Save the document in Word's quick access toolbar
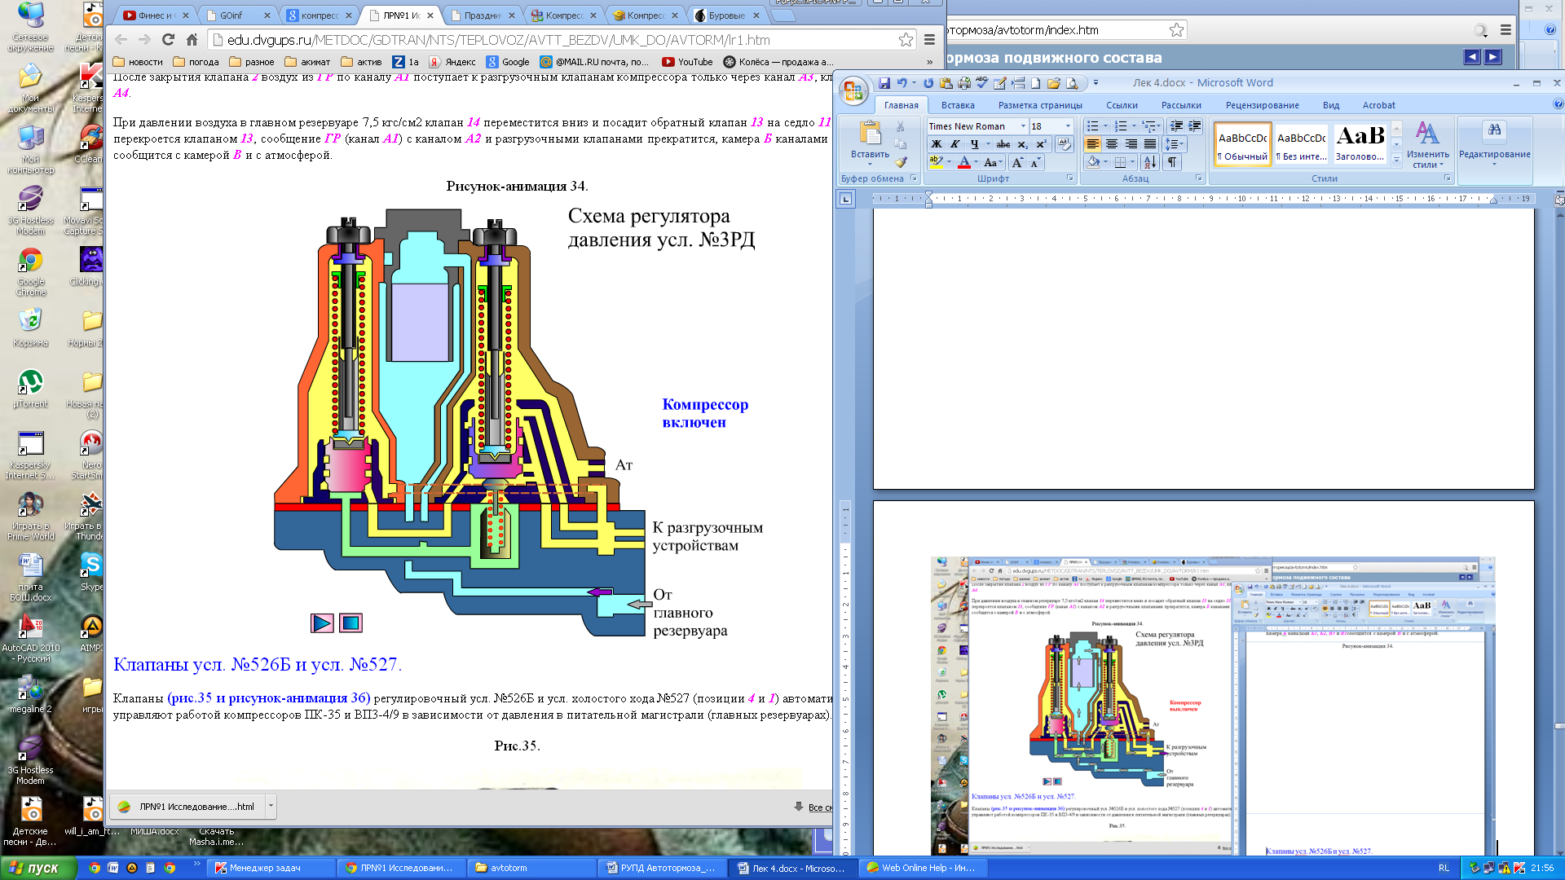1565x880 pixels. tap(884, 83)
